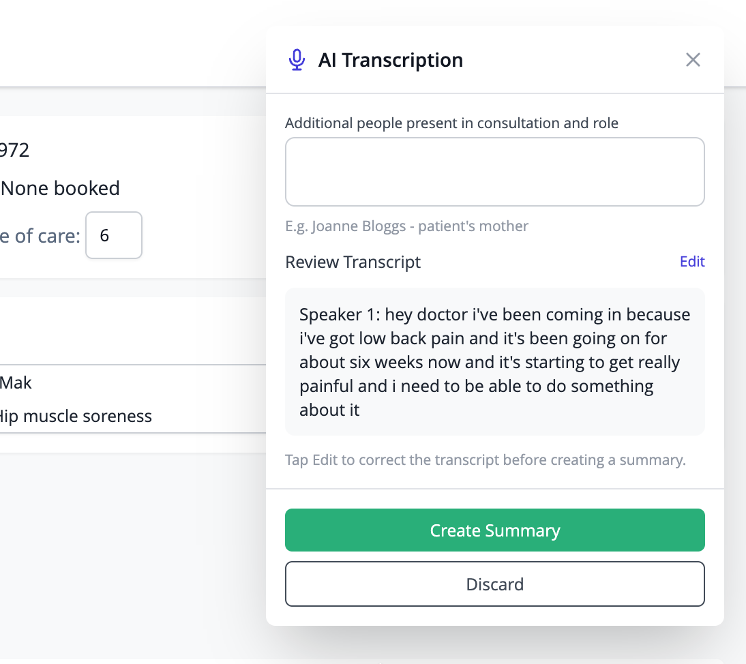Click the None booked appointment text

pos(60,188)
